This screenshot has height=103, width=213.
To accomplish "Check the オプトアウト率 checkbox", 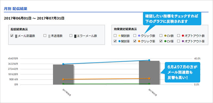I will 179,41.
